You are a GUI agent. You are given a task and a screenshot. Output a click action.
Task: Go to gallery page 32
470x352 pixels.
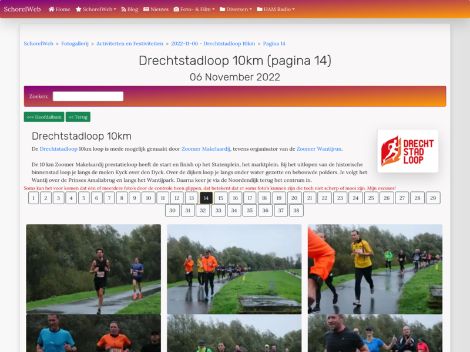203,211
